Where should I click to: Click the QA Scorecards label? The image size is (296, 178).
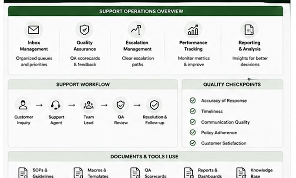point(155,173)
